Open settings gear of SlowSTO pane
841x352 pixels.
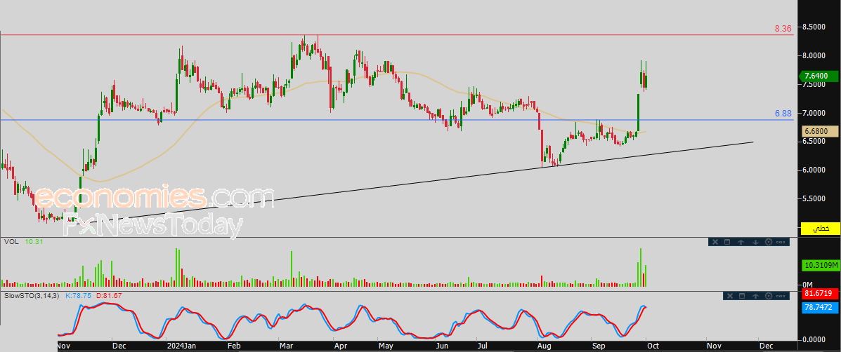point(769,295)
